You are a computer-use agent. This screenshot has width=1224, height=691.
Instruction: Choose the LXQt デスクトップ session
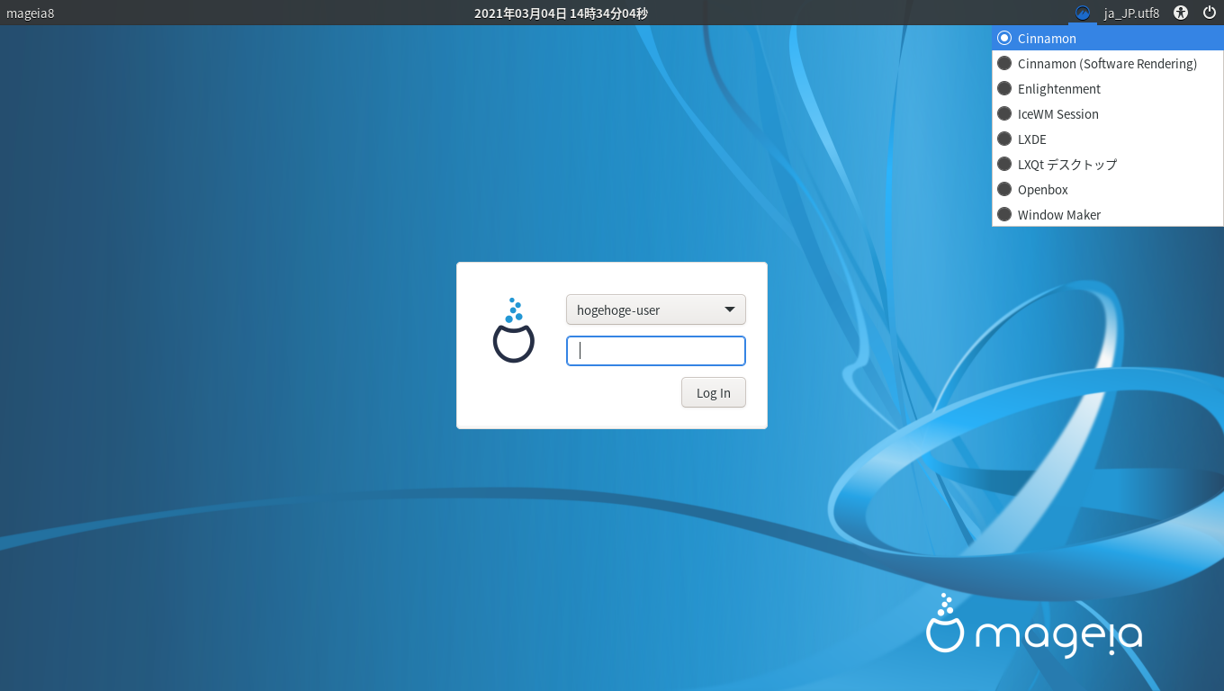click(x=1108, y=164)
